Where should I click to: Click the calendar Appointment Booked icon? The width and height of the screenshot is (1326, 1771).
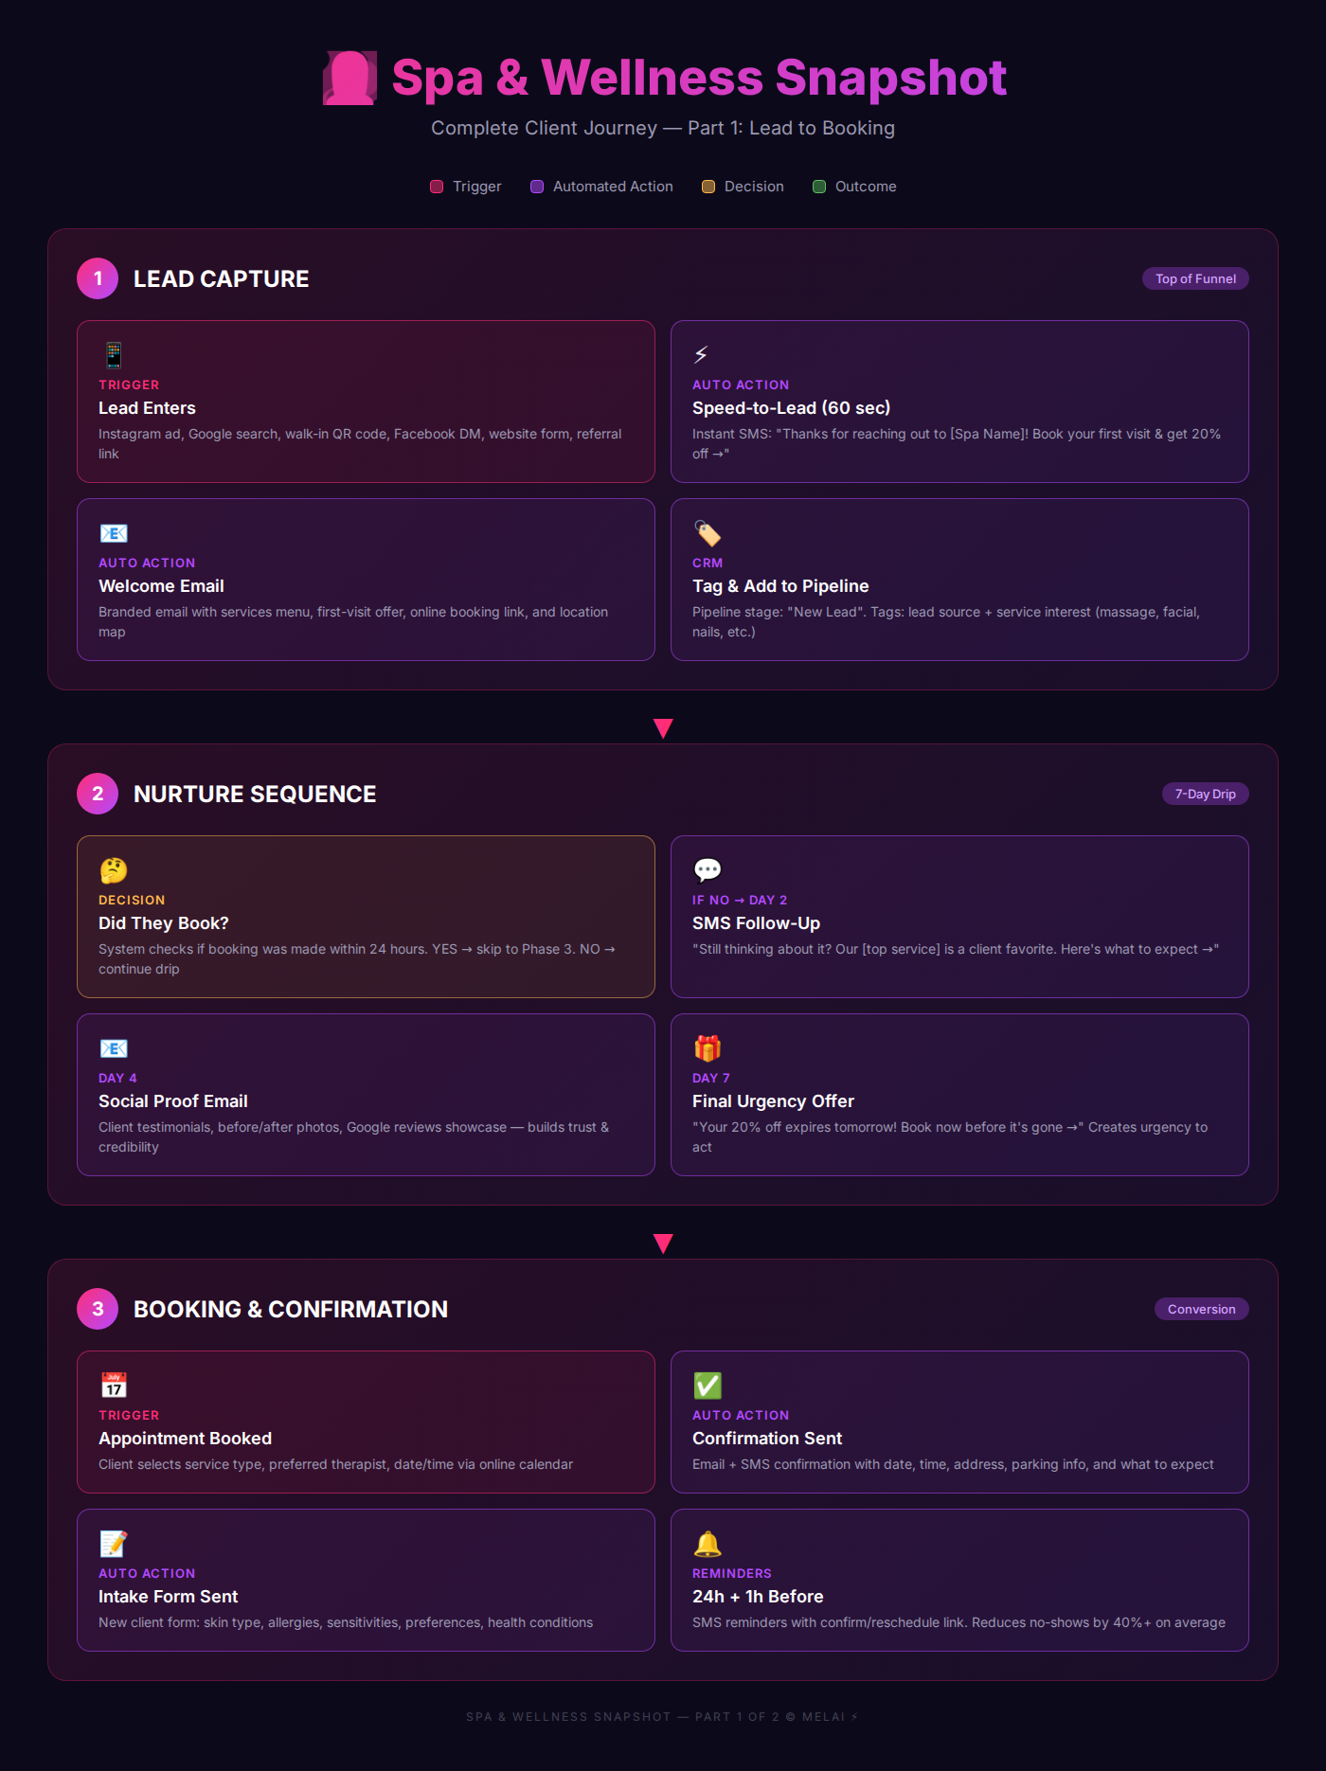click(114, 1386)
